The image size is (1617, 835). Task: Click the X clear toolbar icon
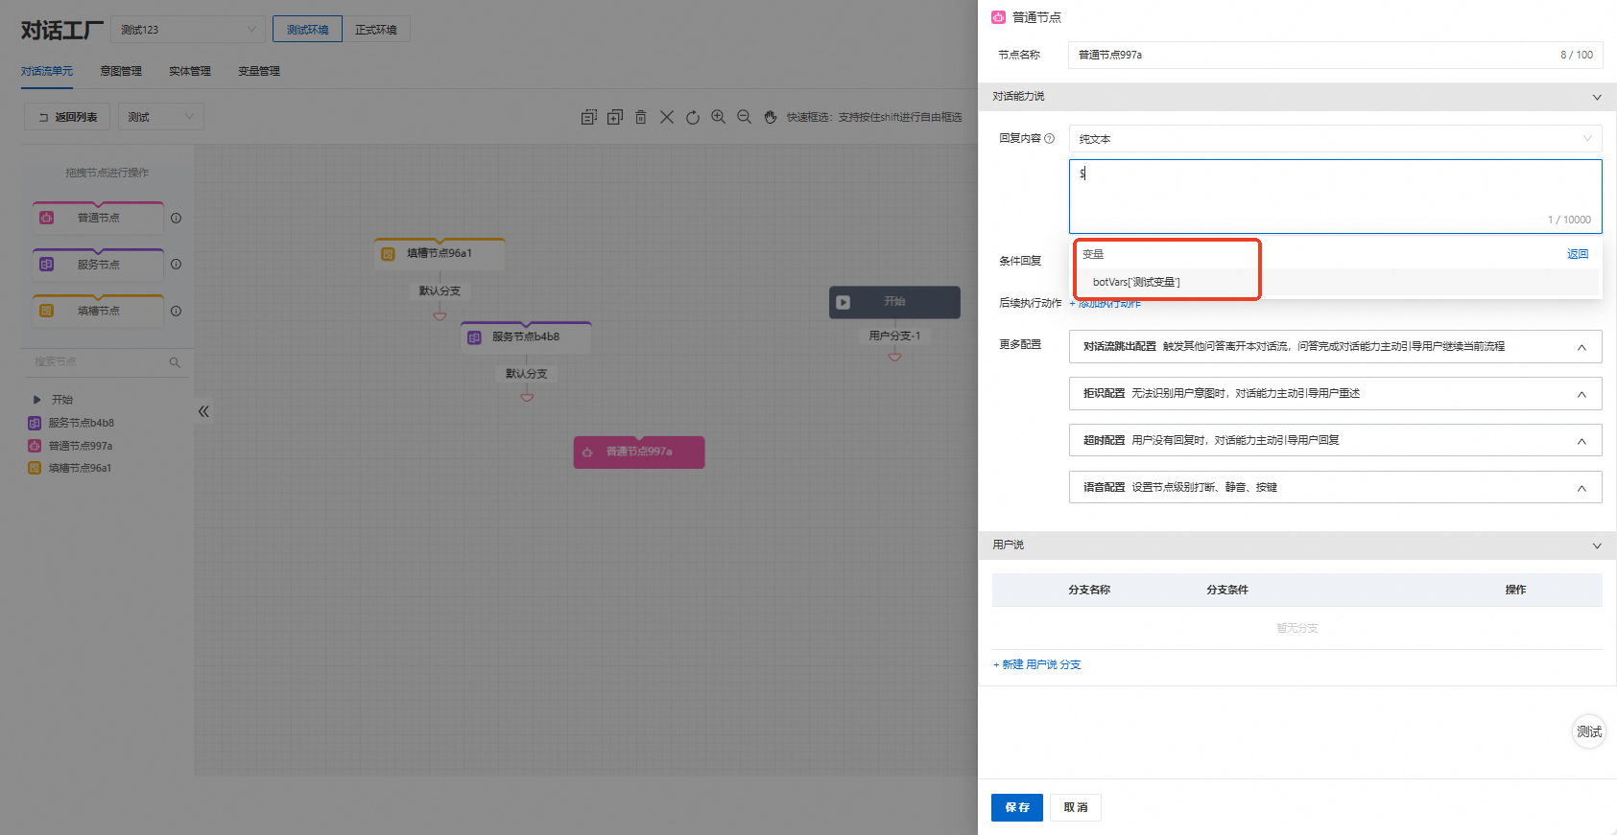667,117
